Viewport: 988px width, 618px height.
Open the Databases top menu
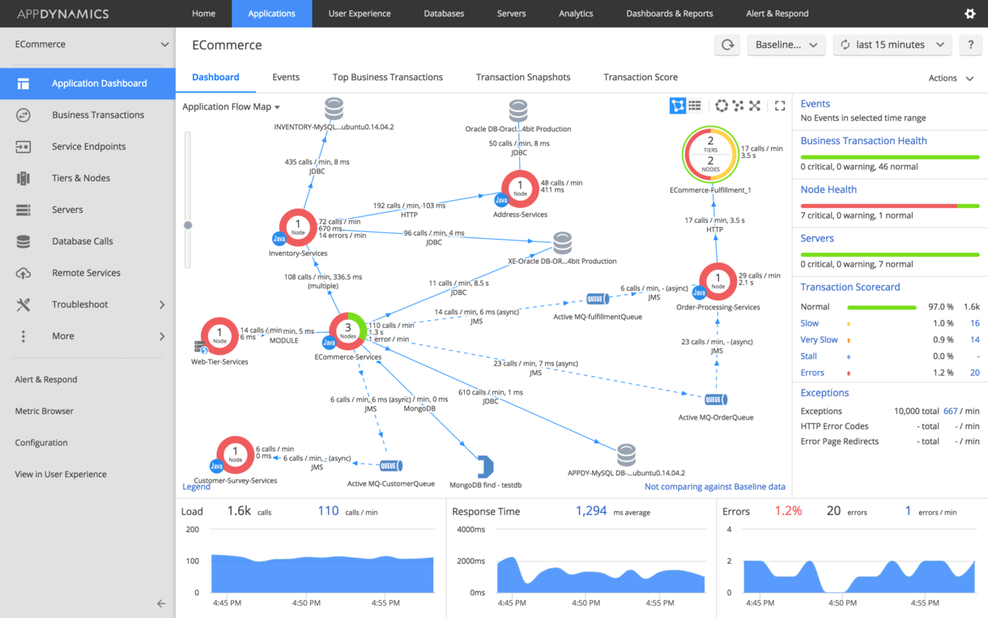[444, 14]
